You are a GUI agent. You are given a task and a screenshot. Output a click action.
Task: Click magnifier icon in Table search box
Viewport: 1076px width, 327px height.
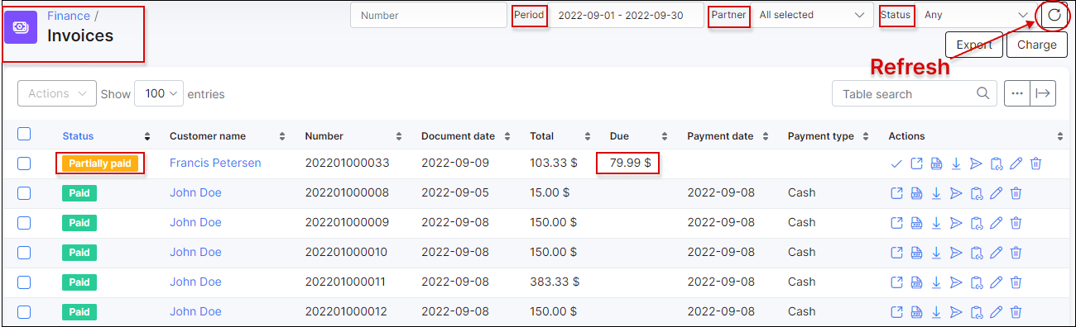983,93
